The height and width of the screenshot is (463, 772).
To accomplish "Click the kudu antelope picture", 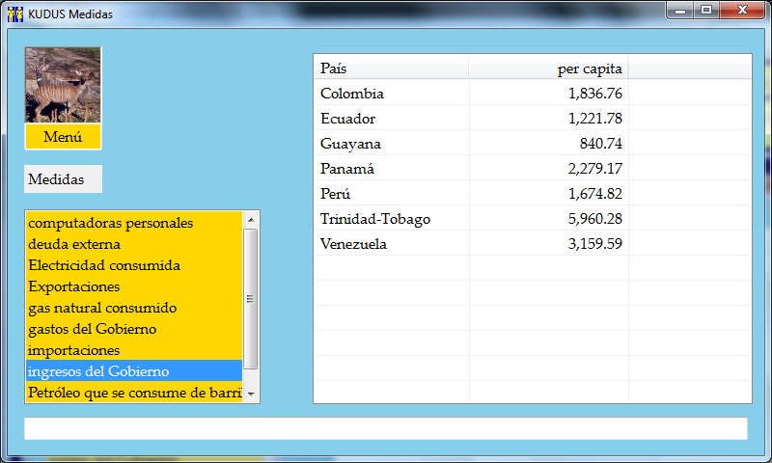I will (x=63, y=86).
